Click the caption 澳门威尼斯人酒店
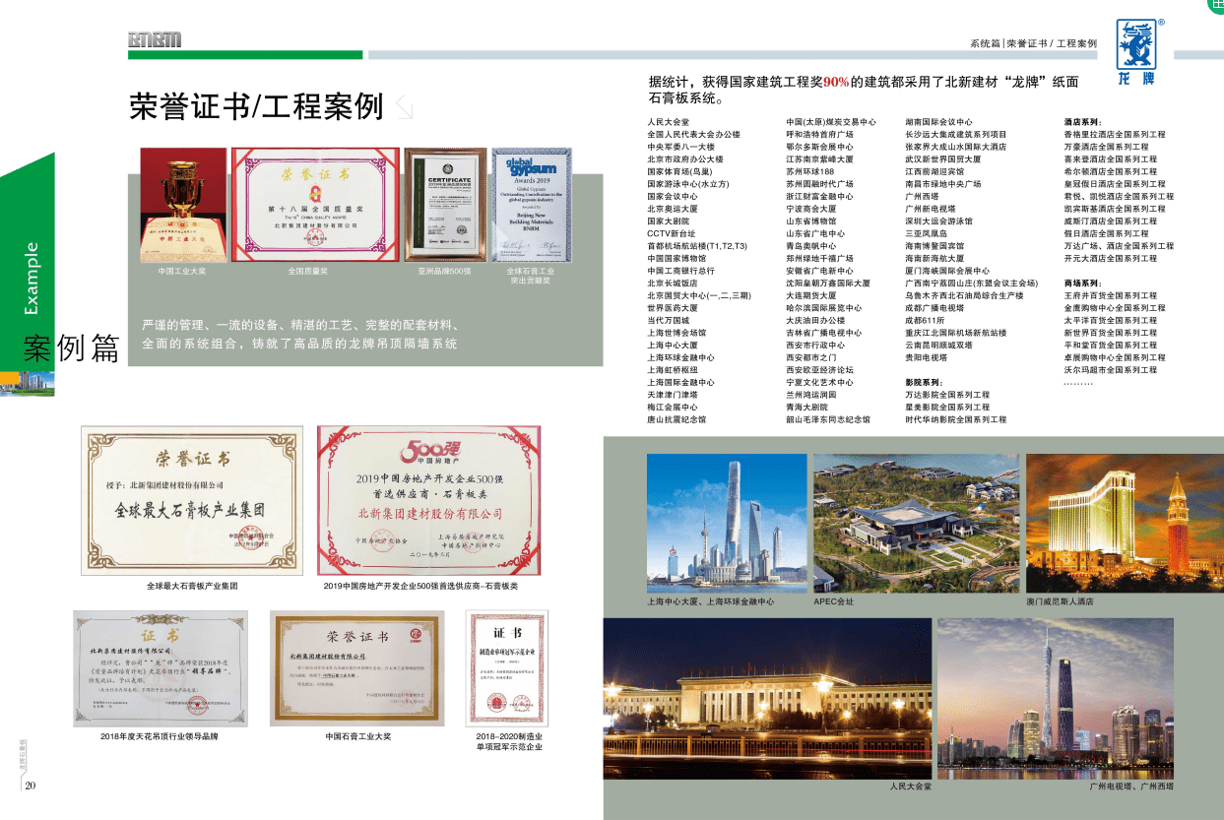The width and height of the screenshot is (1224, 820). 1060,600
